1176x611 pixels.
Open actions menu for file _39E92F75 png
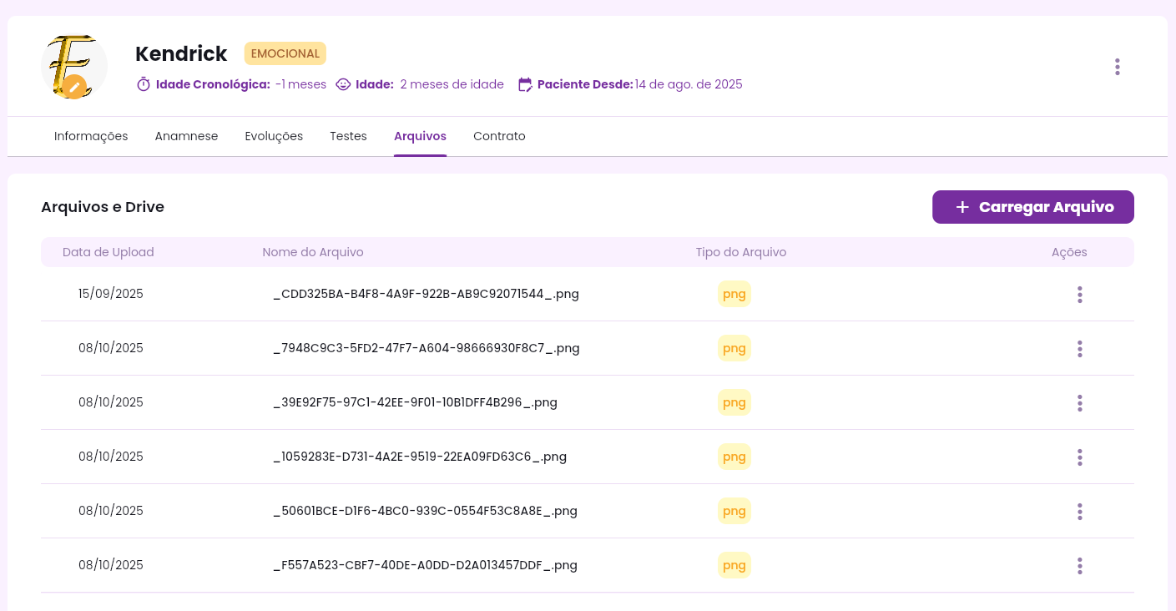pos(1079,403)
